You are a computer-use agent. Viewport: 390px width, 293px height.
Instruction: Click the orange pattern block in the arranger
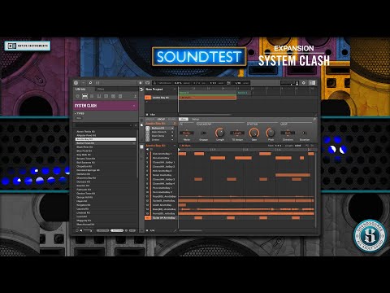pyautogui.click(x=207, y=98)
